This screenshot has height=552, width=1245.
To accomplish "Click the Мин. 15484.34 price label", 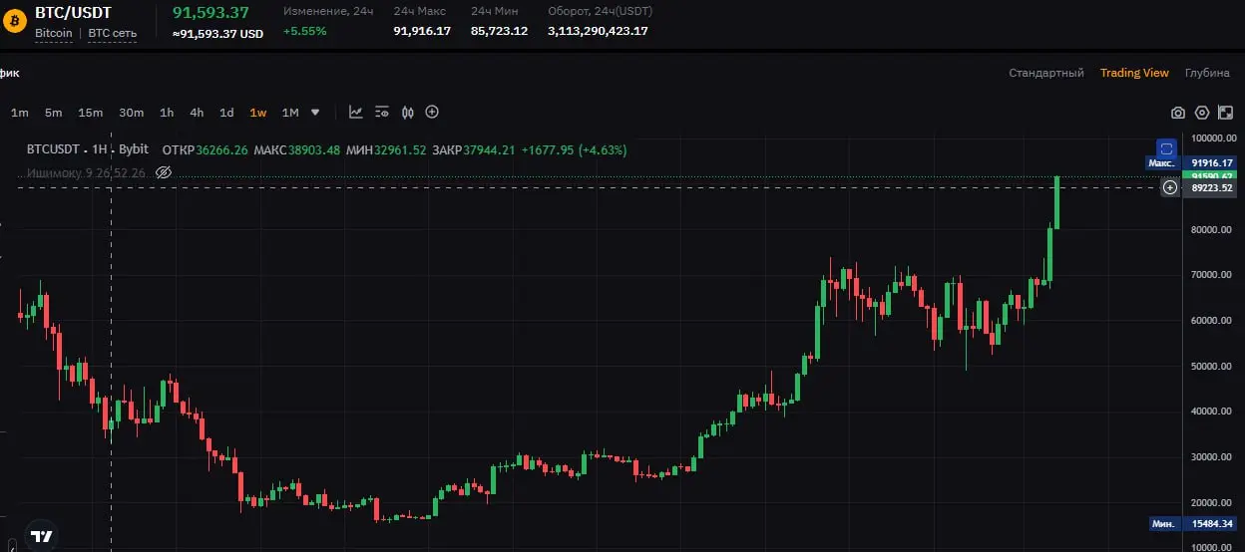I will [x=1192, y=523].
